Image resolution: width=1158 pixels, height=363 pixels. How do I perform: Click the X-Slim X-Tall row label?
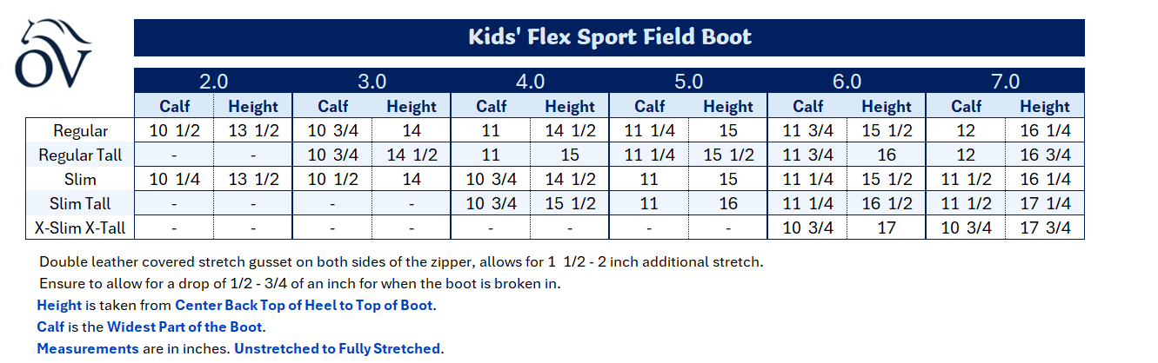[80, 228]
